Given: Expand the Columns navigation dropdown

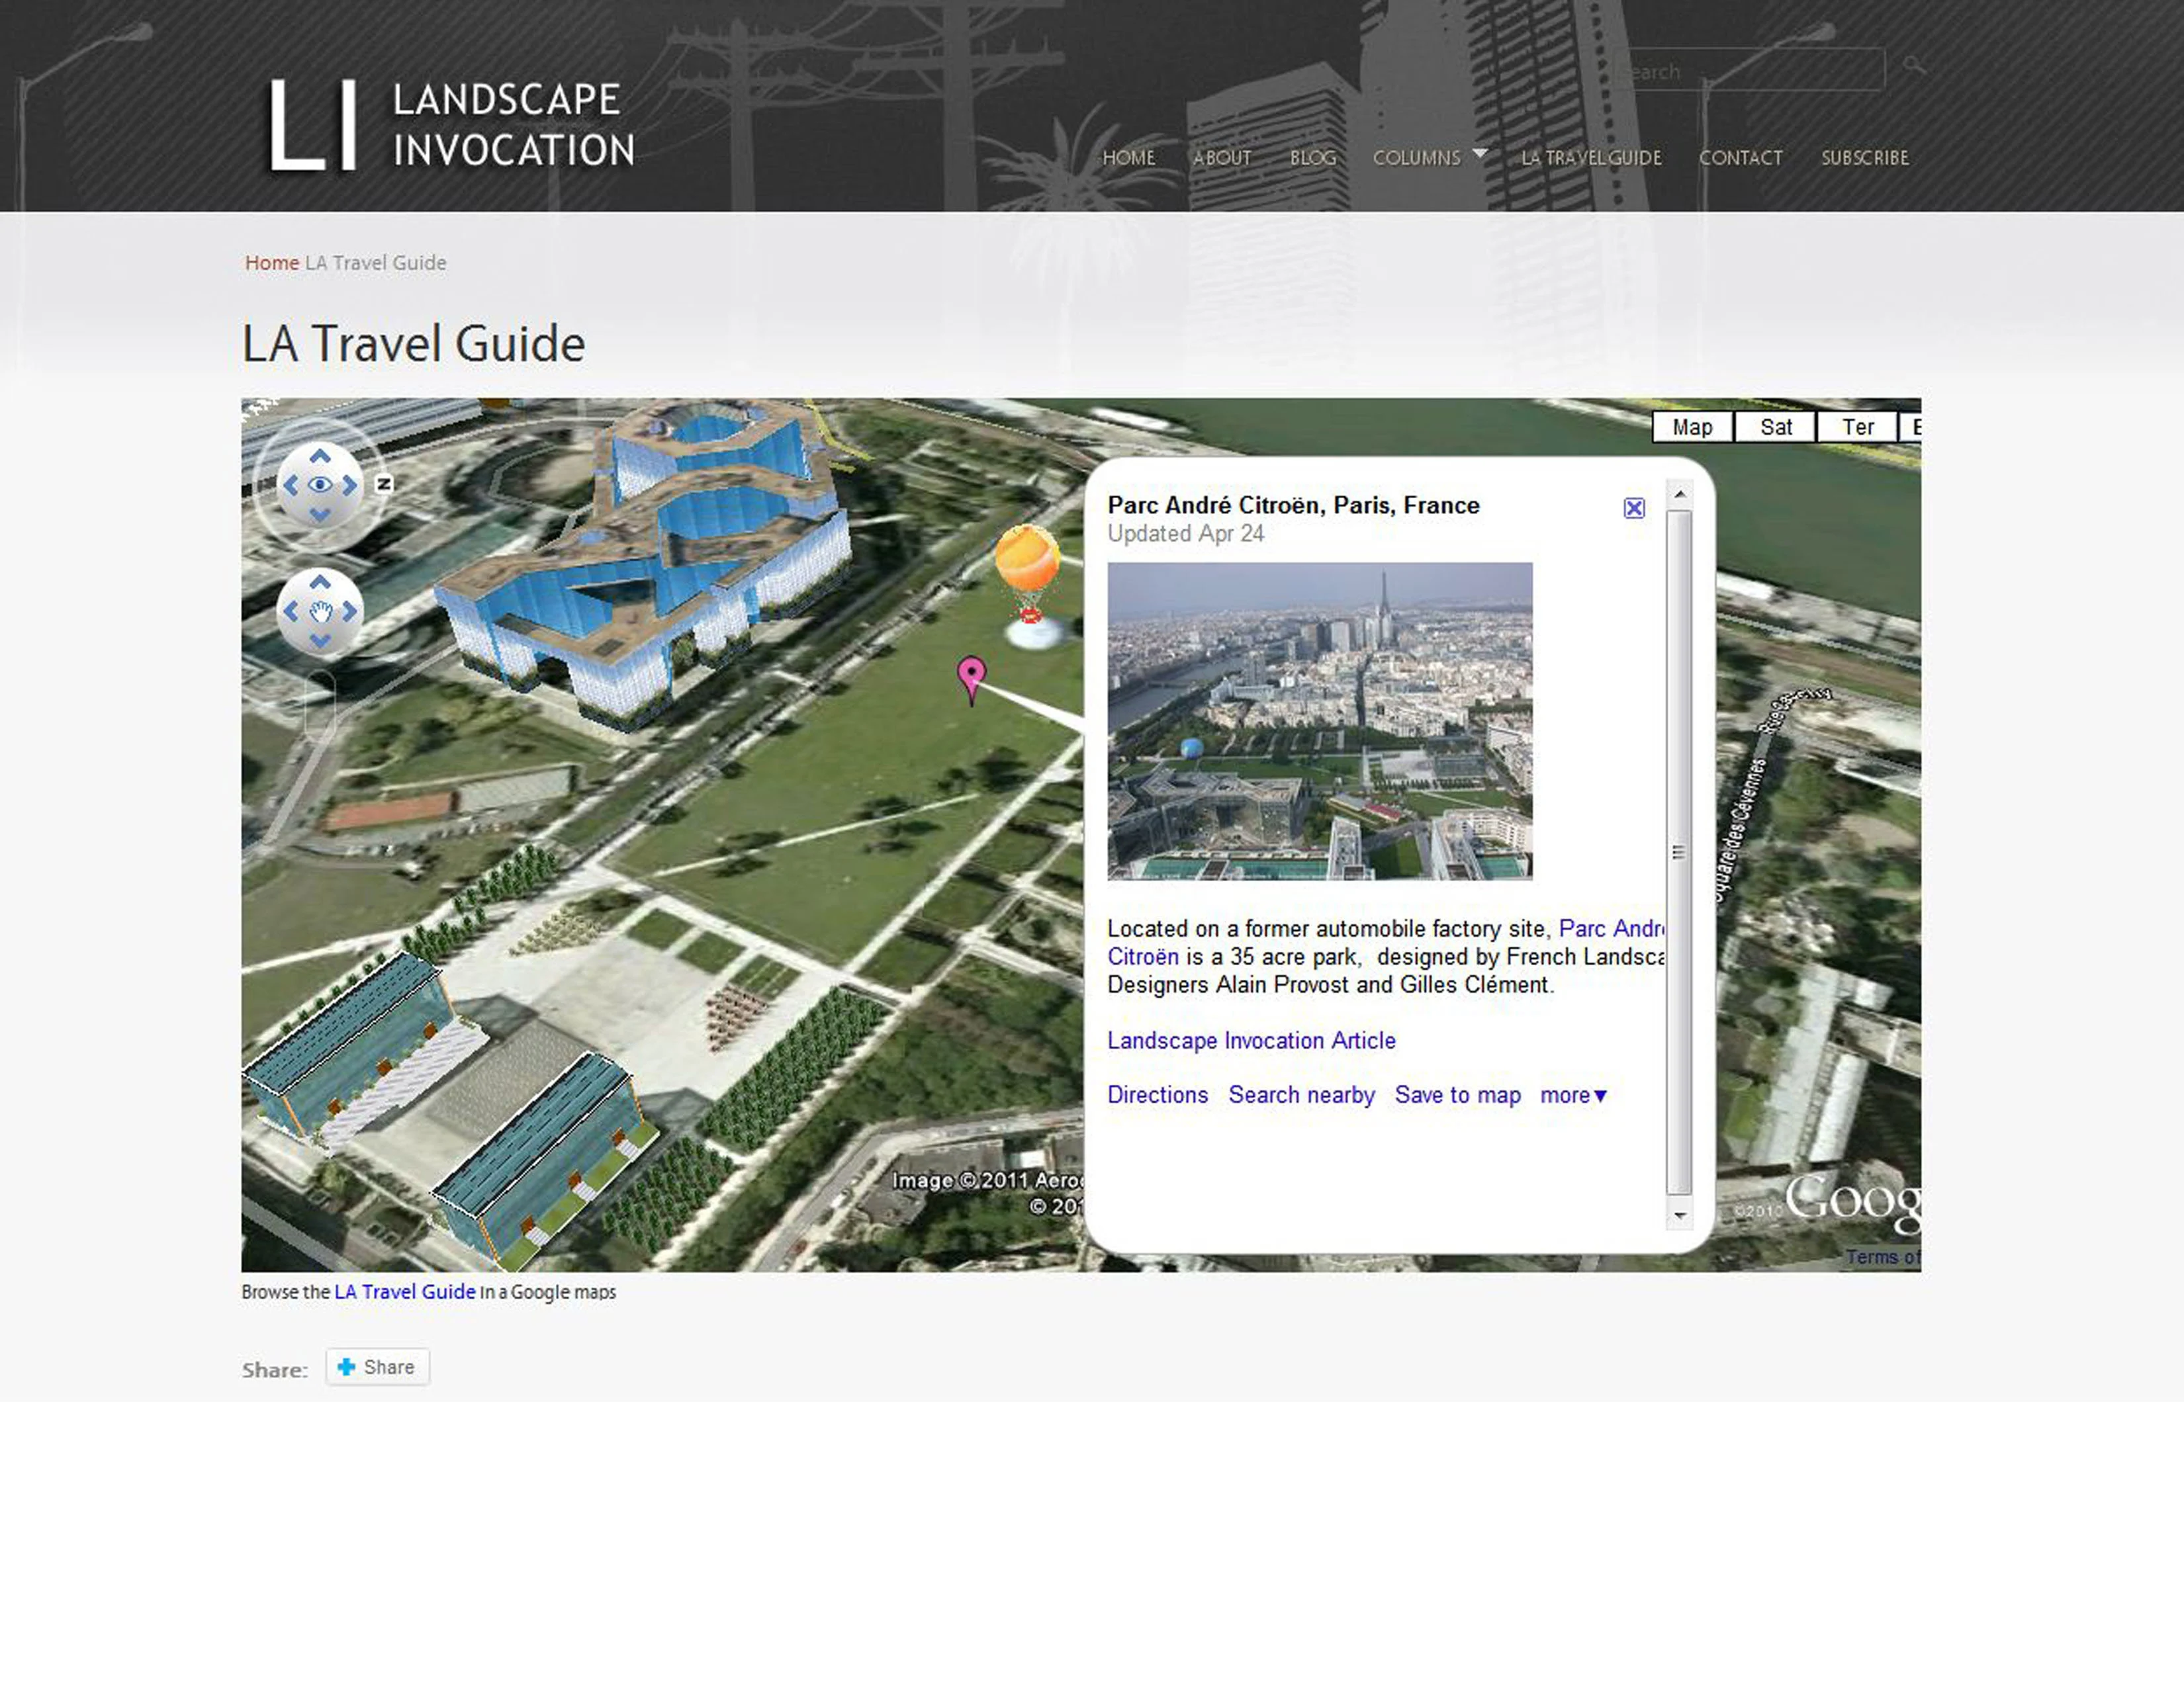Looking at the screenshot, I should point(1429,157).
